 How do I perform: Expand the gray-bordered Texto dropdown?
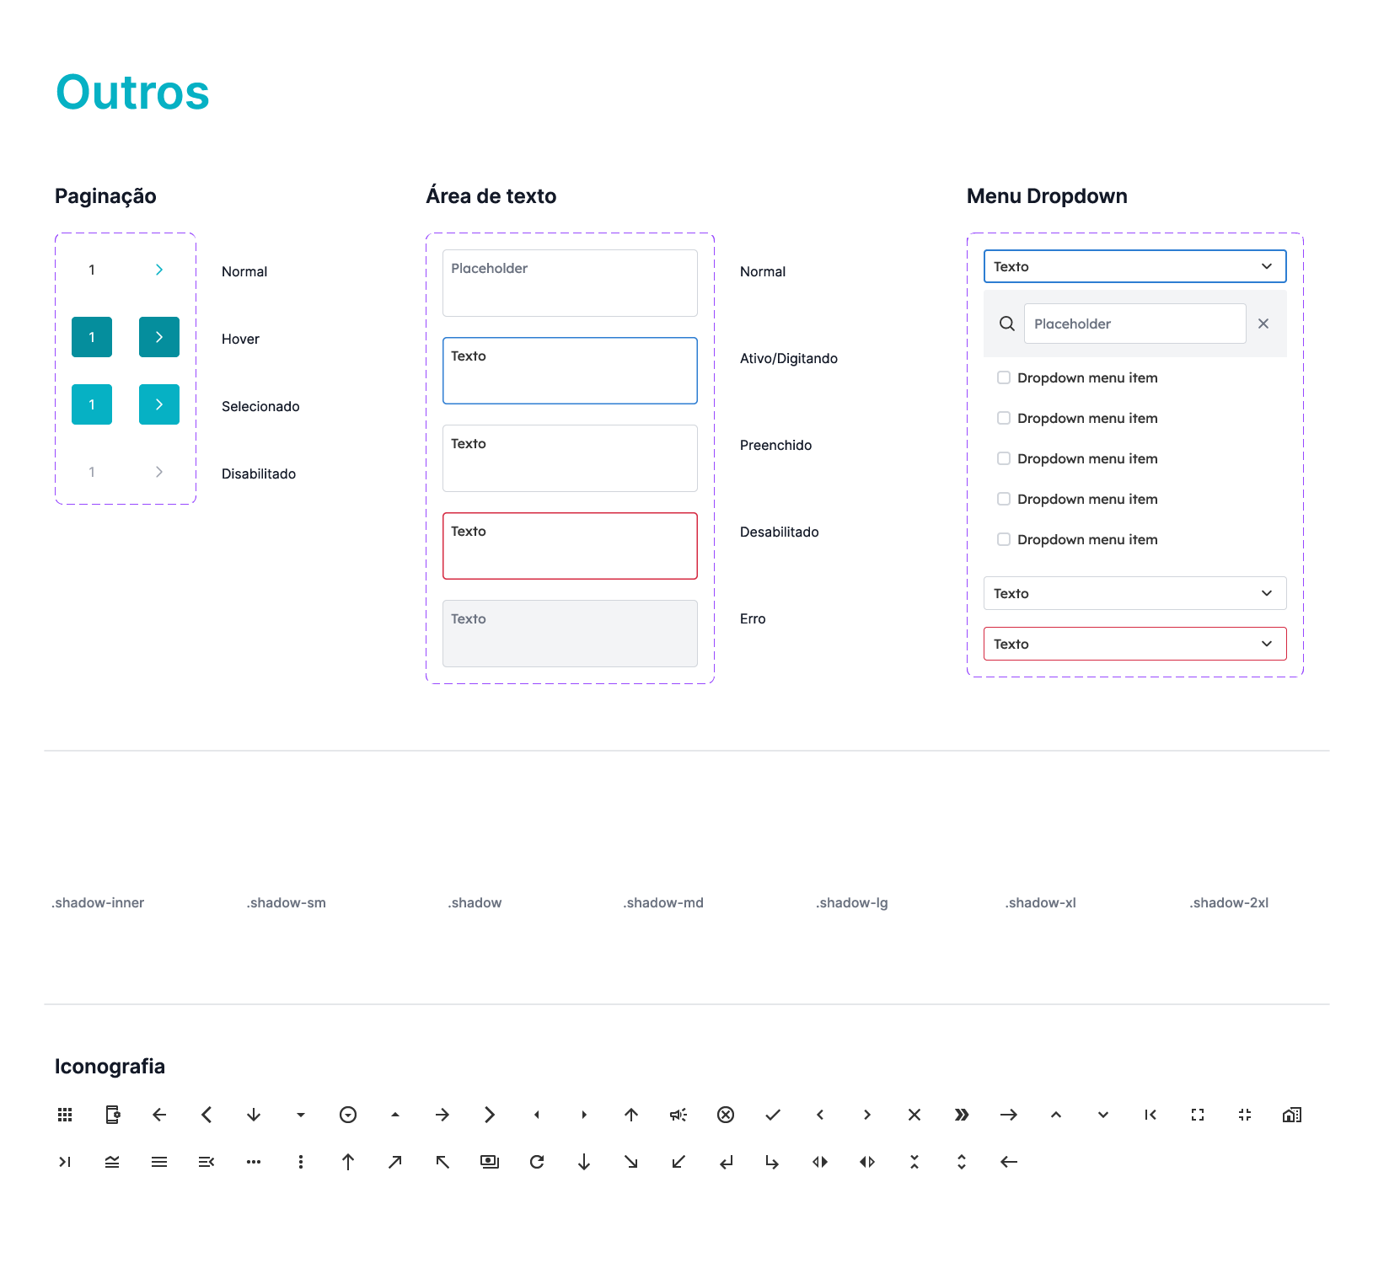(1134, 593)
